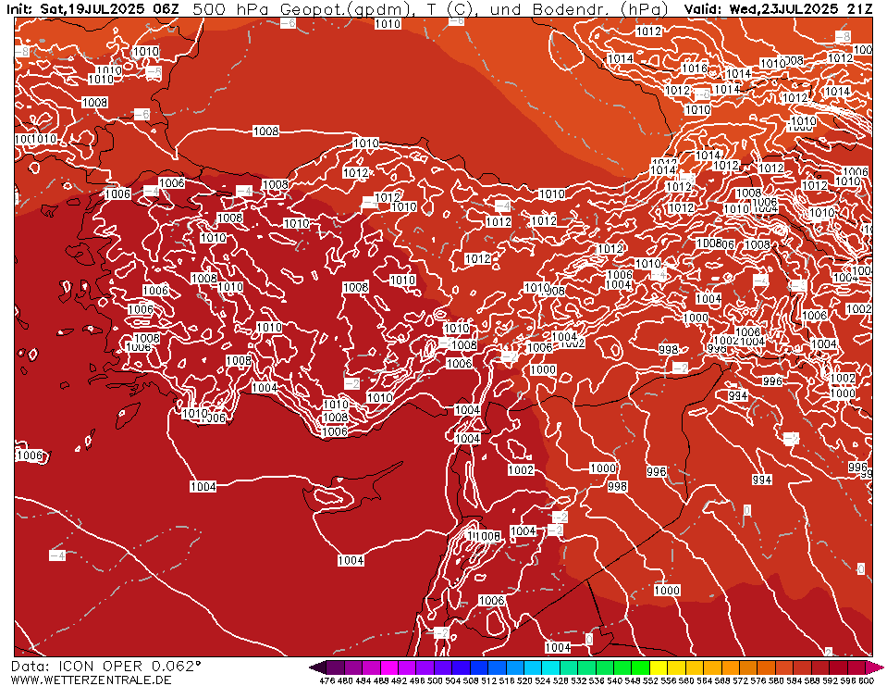Select the cyan legend swatch between 524 and 528
Viewport: 887px width, 686px height.
[x=551, y=667]
